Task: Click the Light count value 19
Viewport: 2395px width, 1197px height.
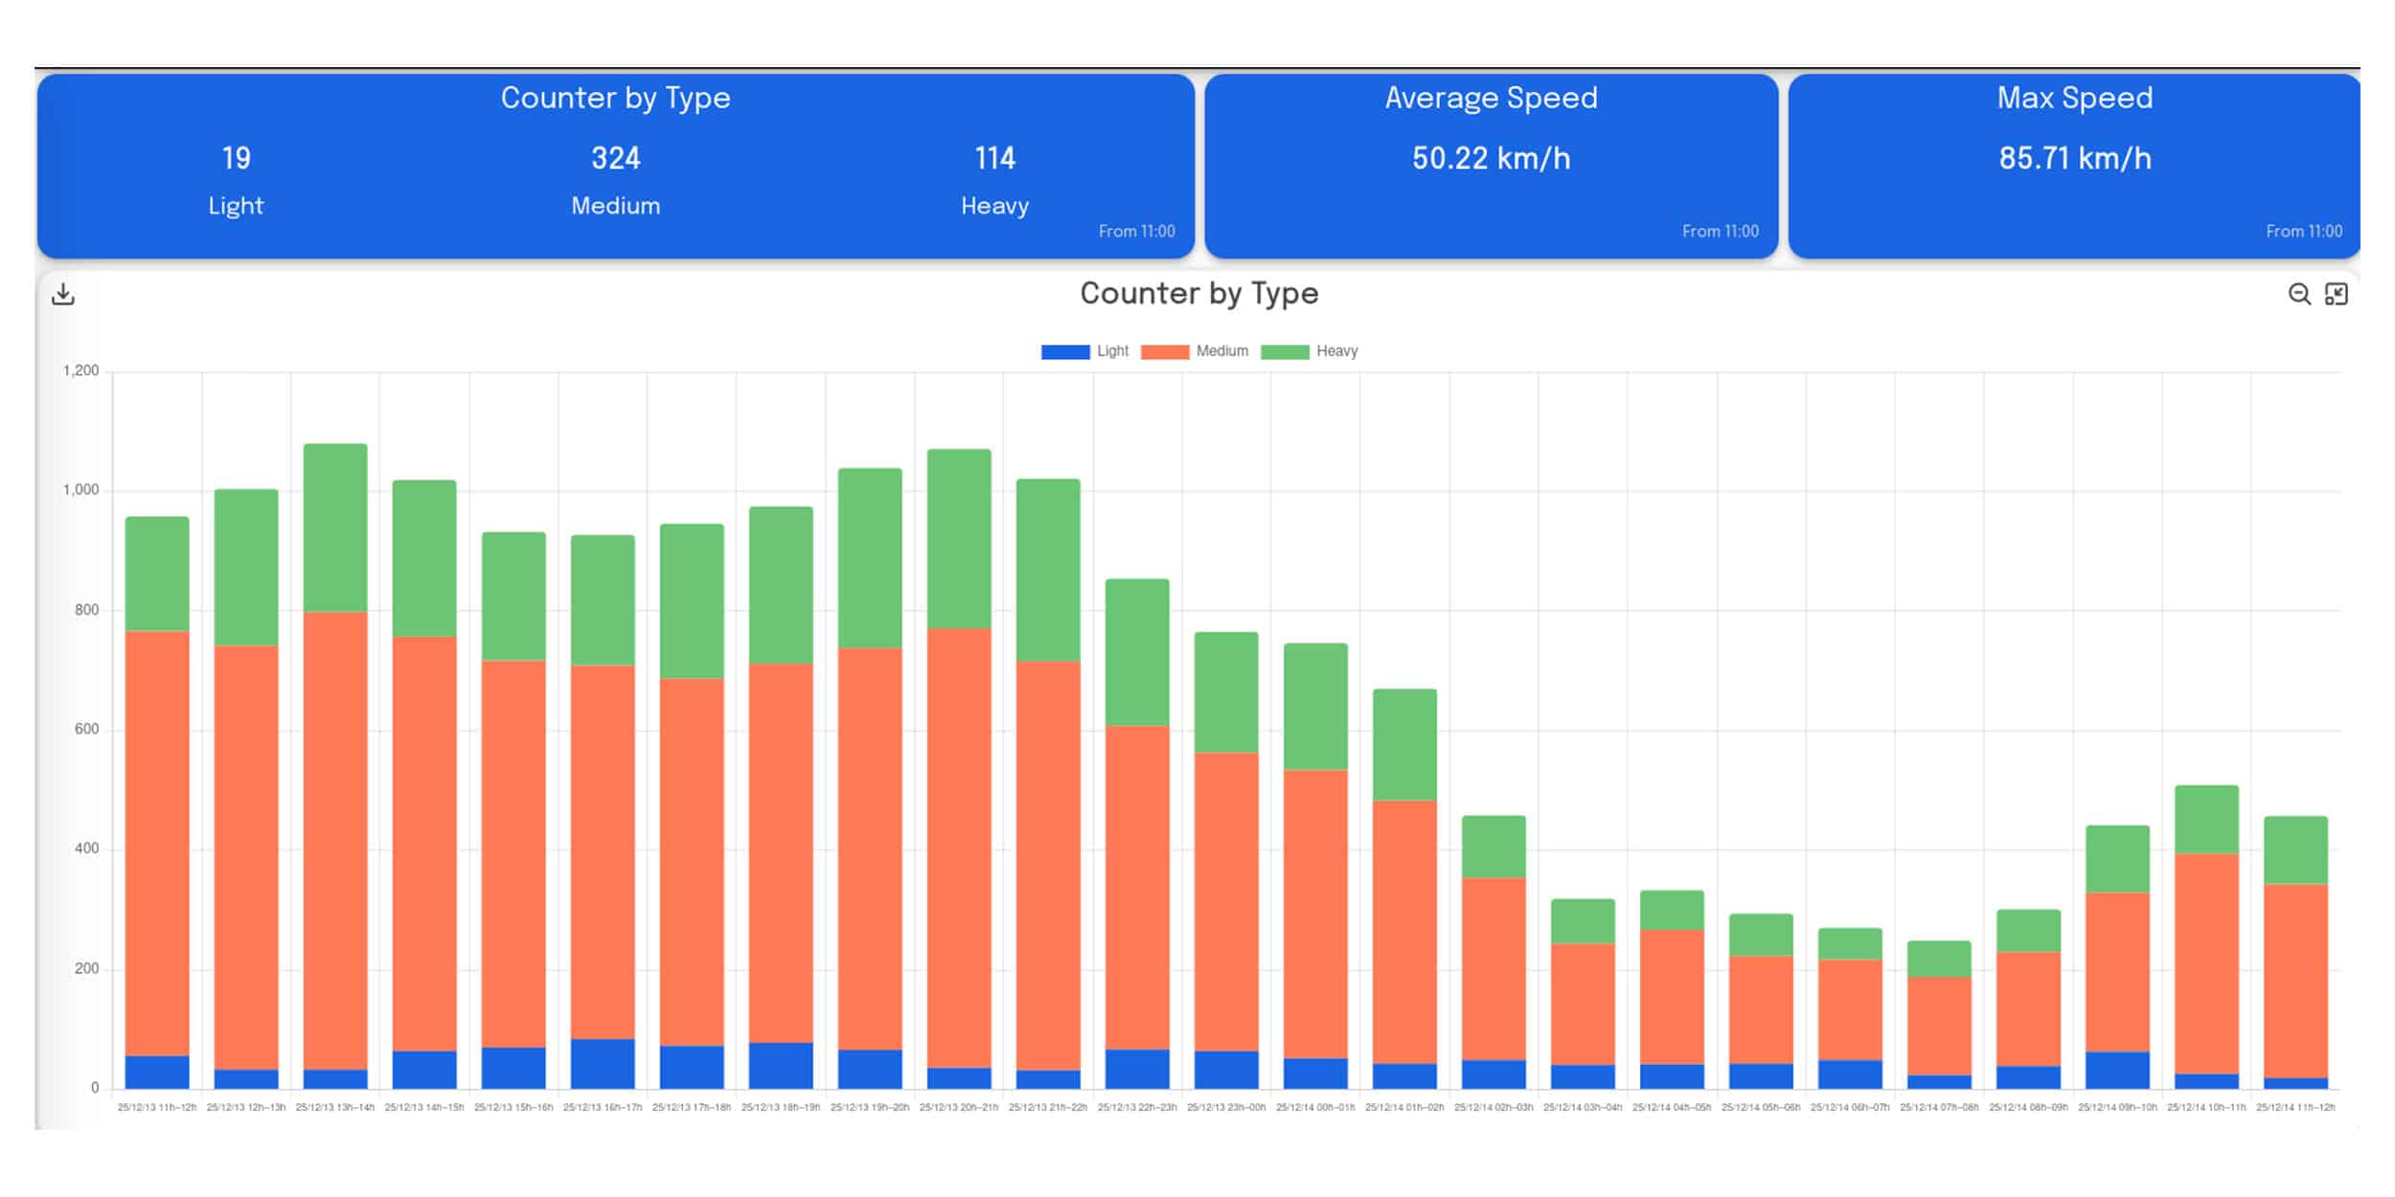Action: 236,159
